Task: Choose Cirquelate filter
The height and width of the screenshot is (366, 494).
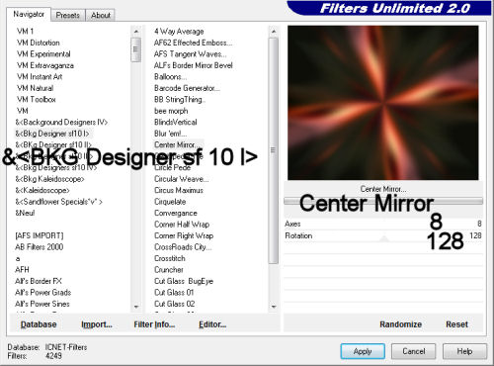Action: [x=170, y=202]
